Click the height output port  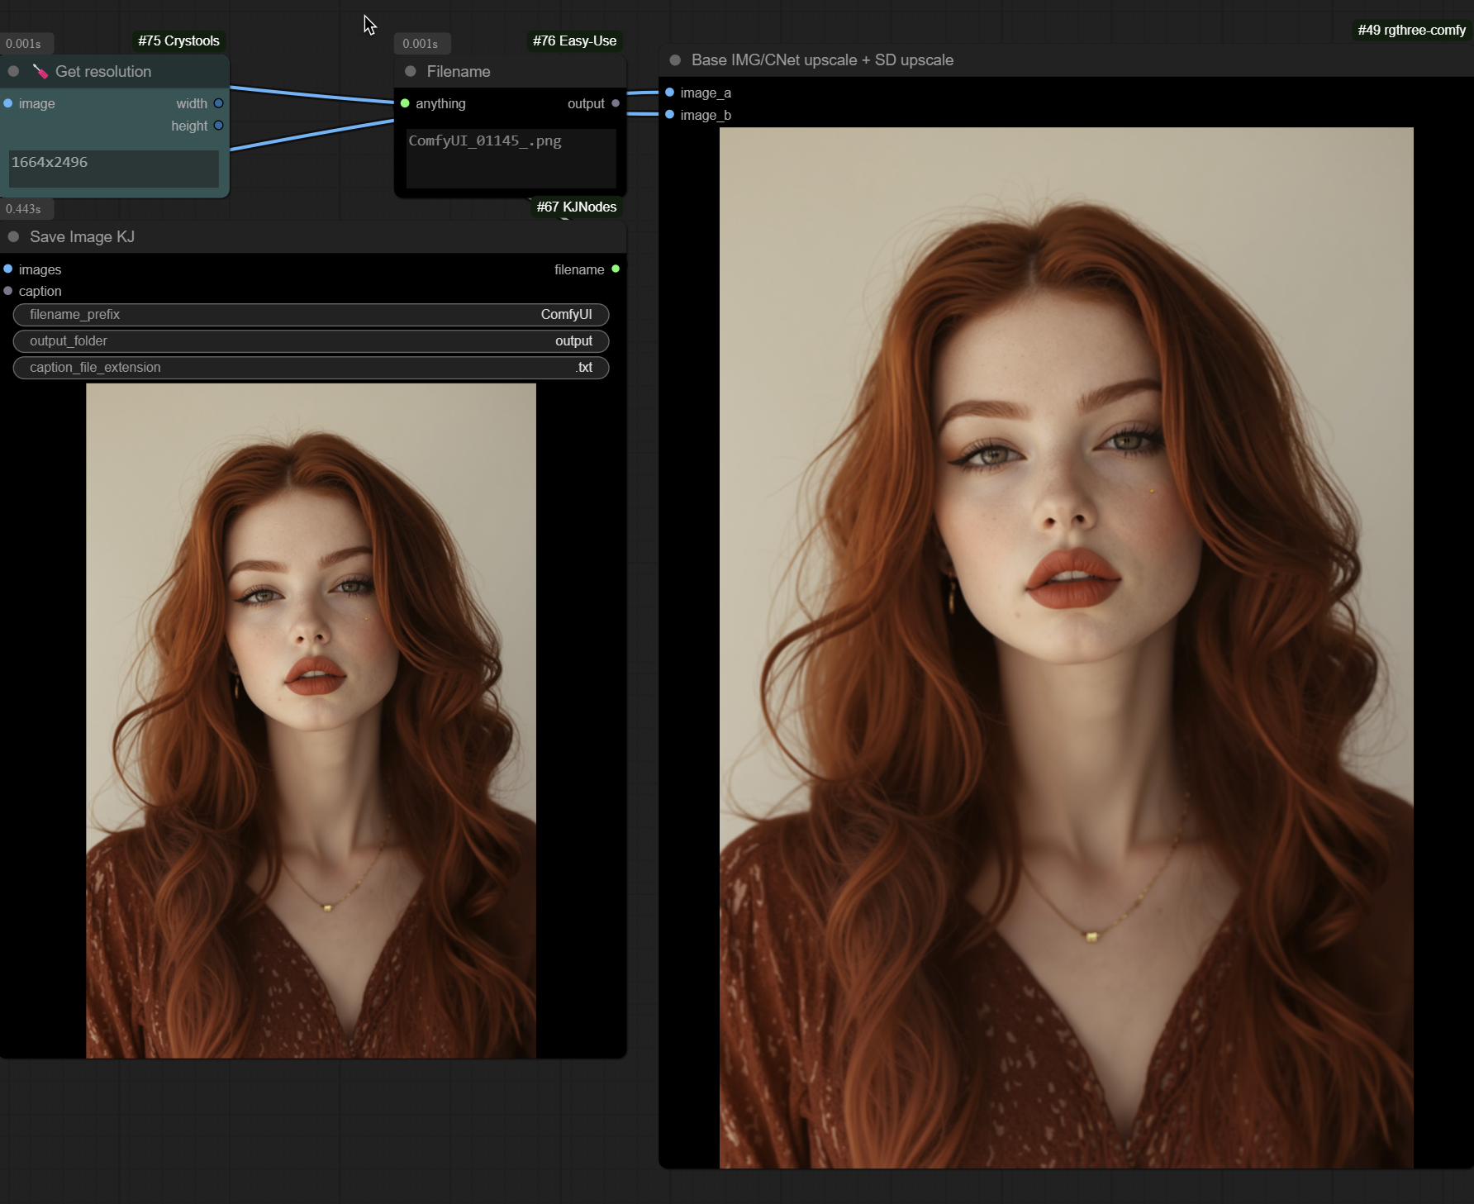point(218,126)
